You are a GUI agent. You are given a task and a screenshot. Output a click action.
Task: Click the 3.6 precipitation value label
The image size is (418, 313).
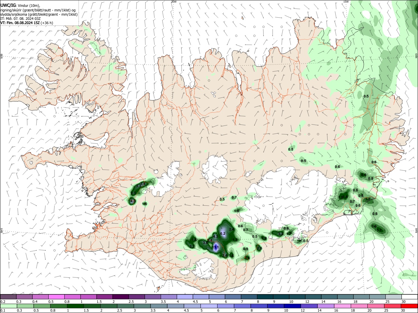[205, 242]
